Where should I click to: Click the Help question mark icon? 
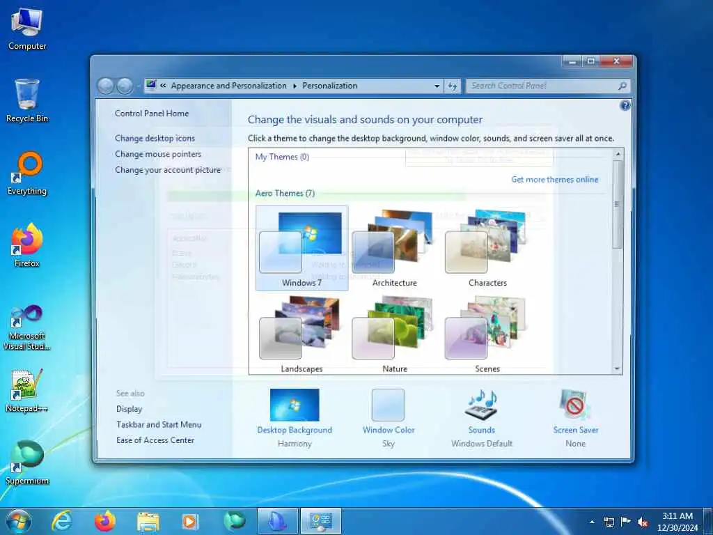625,106
